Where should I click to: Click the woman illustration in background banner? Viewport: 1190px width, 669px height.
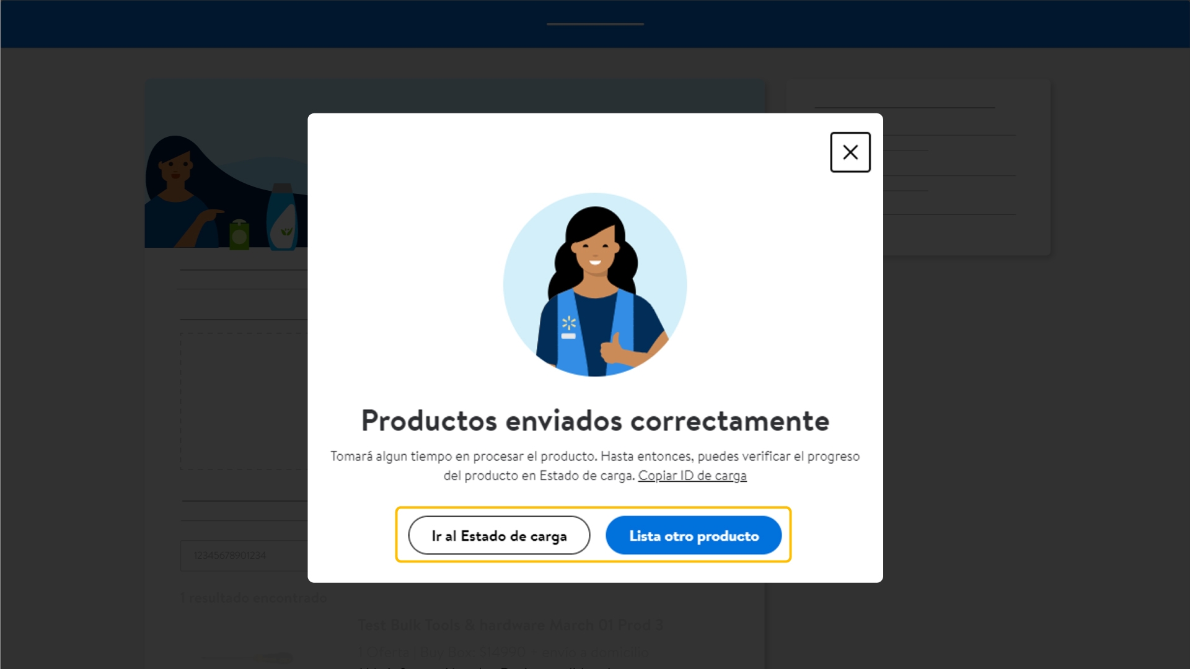(180, 193)
